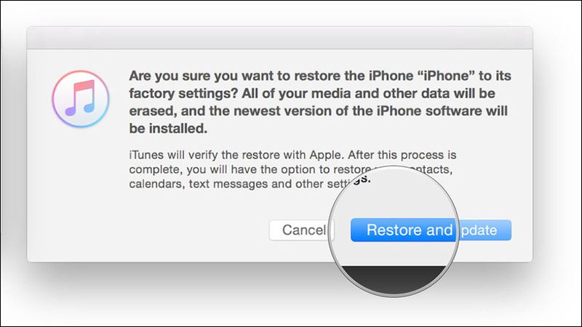
Task: Click the word 'iTunes' starting the paragraph
Action: click(146, 155)
